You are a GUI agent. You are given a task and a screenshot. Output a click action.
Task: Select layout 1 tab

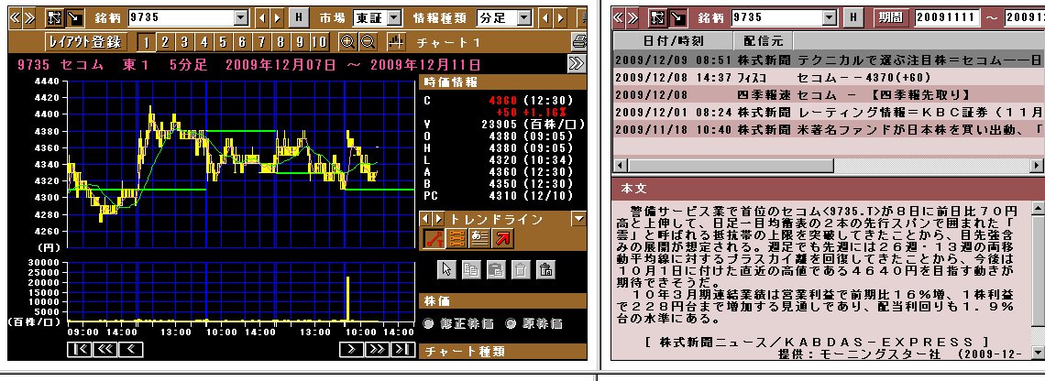(x=146, y=43)
